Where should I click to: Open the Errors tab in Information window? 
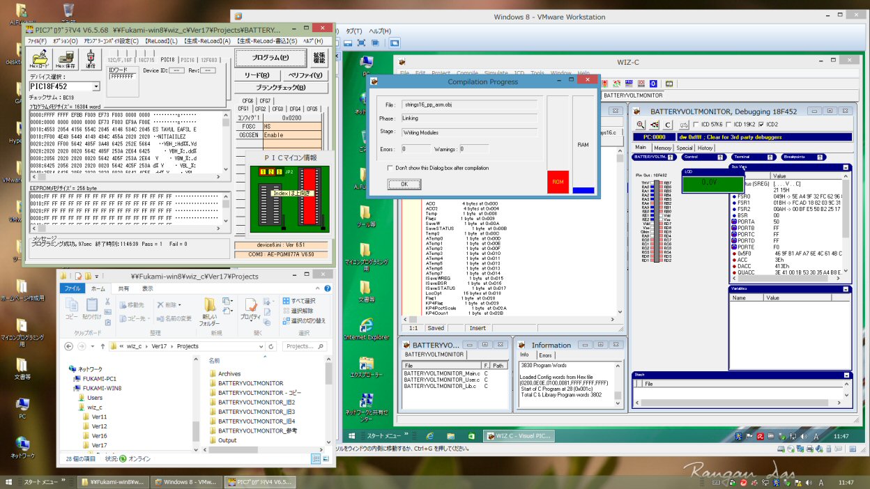(545, 355)
